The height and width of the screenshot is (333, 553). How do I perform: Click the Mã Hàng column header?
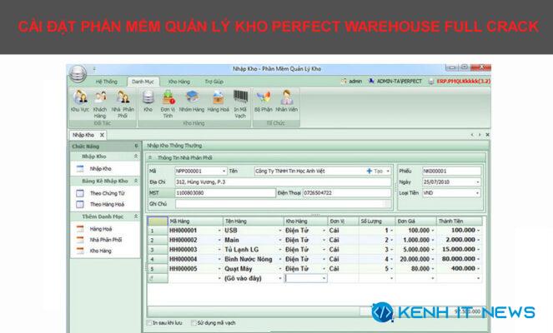click(x=195, y=221)
